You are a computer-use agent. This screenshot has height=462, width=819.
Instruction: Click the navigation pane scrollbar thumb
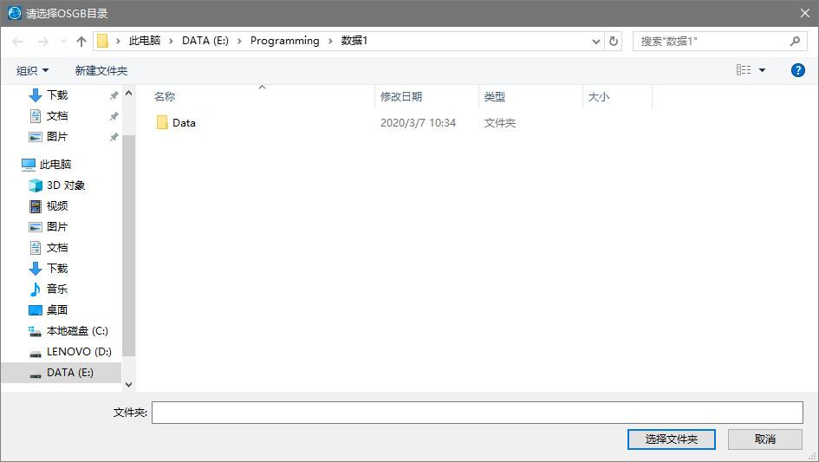point(128,245)
